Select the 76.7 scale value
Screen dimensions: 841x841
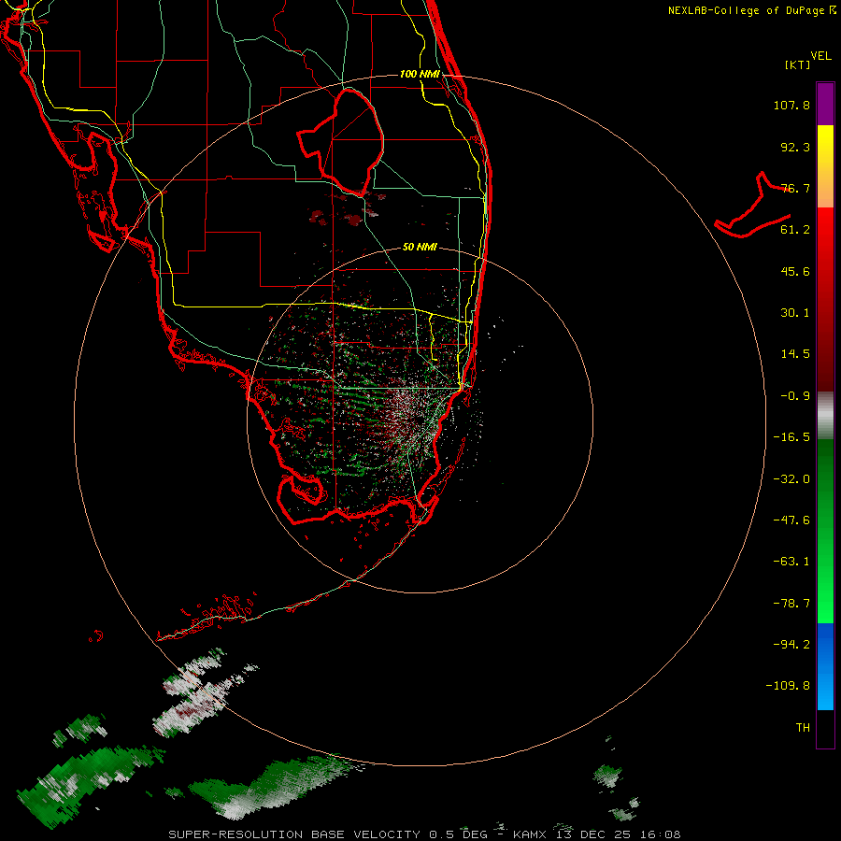click(x=795, y=188)
